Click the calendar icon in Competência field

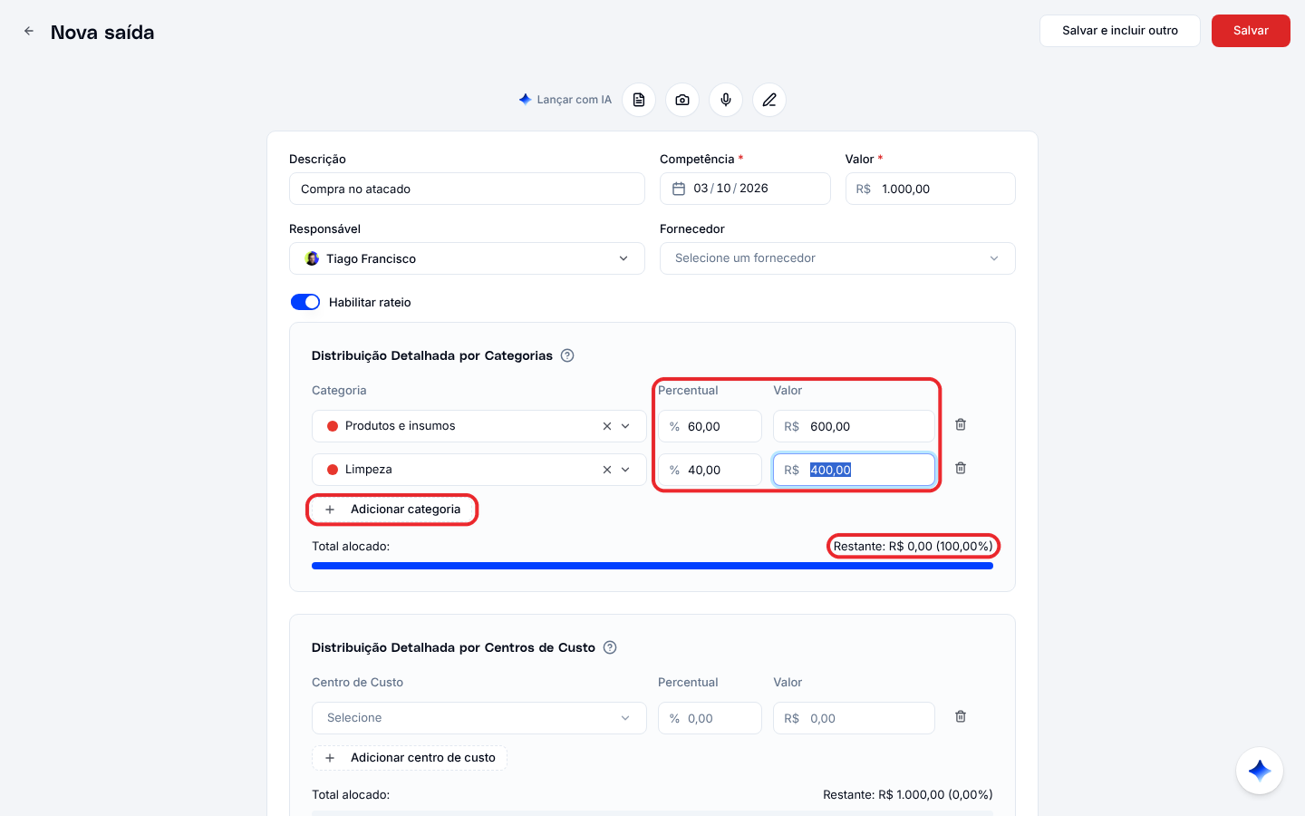click(679, 189)
